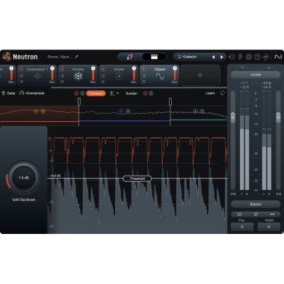Expand the Limiter dropdown
The height and width of the screenshot is (284, 284).
[256, 75]
